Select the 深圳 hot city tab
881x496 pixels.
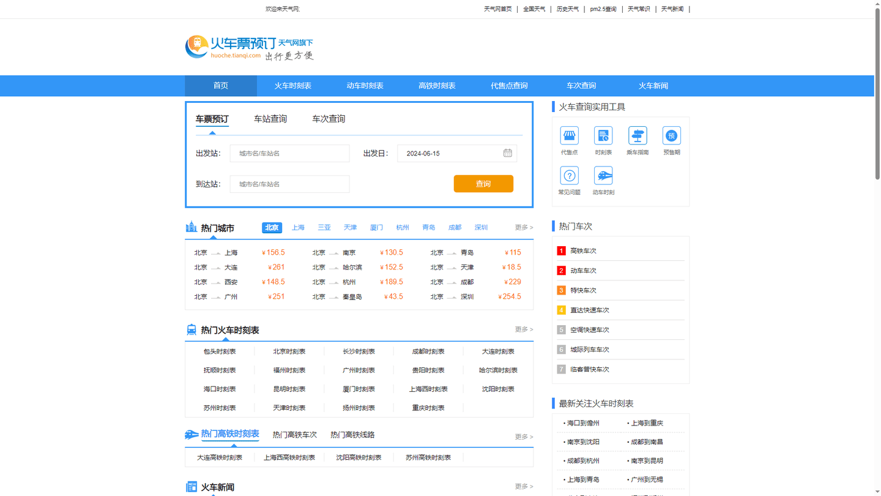pyautogui.click(x=481, y=227)
